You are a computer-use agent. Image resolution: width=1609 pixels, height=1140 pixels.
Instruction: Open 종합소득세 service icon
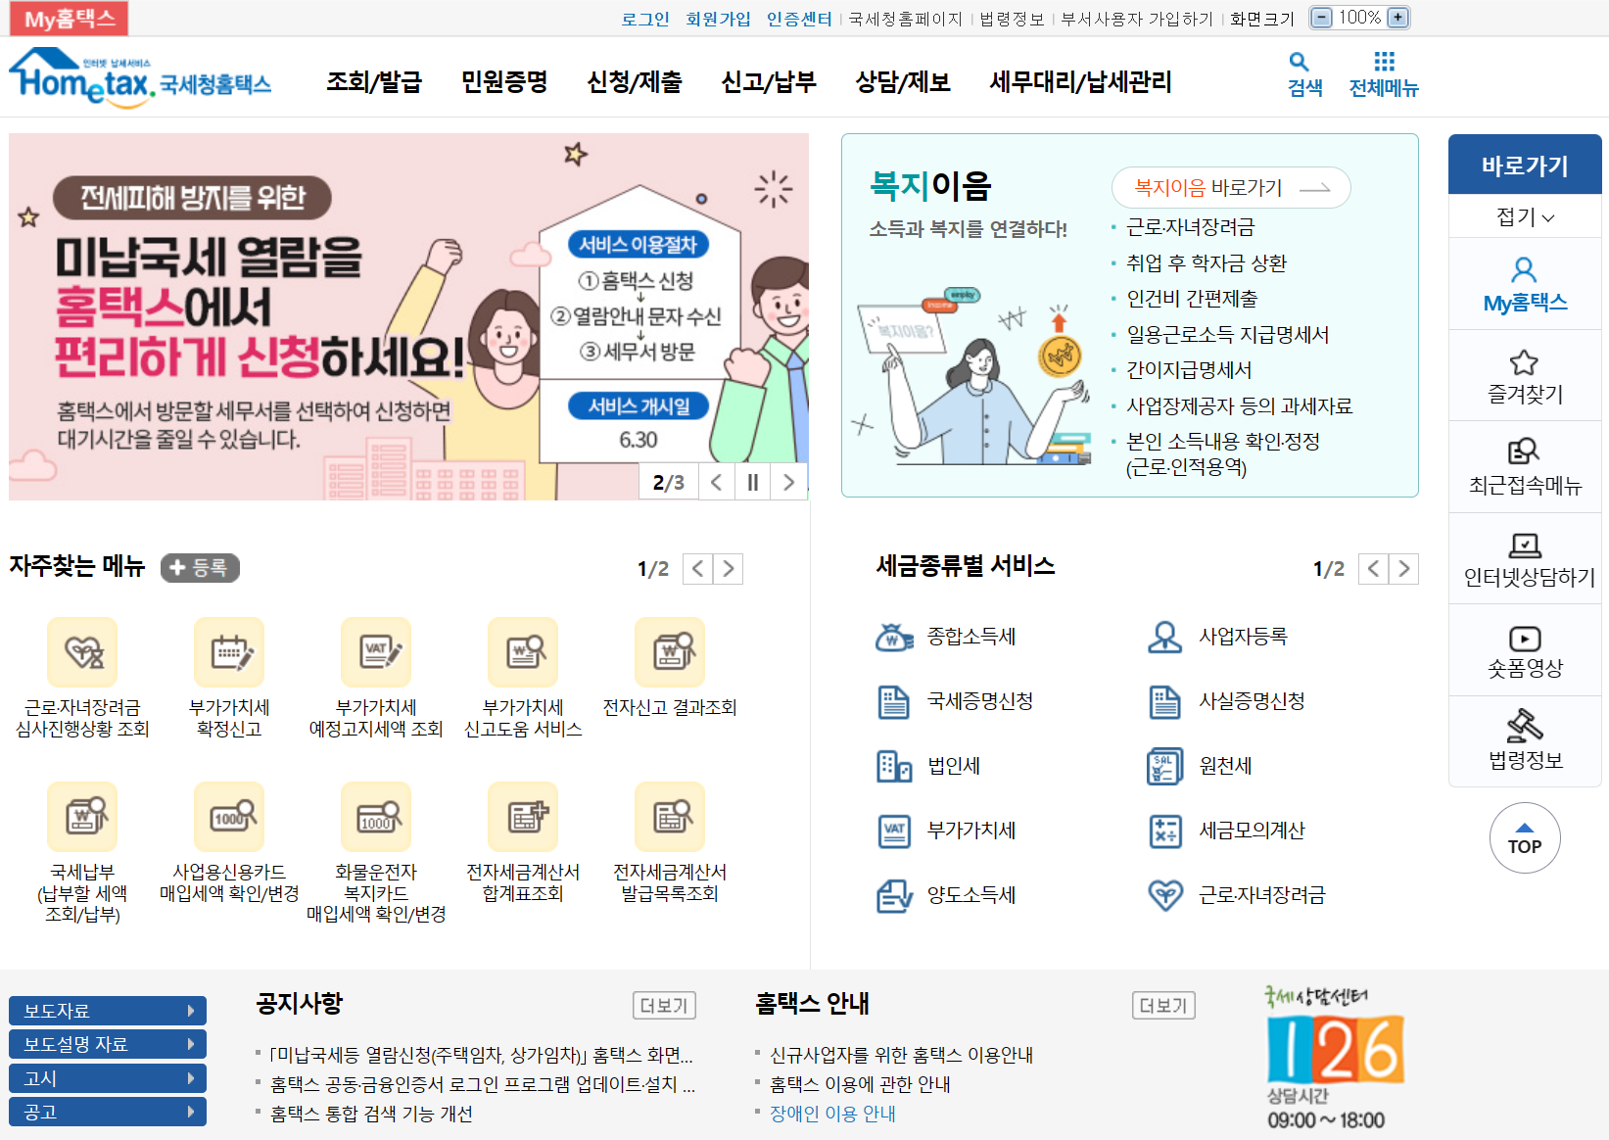point(894,638)
